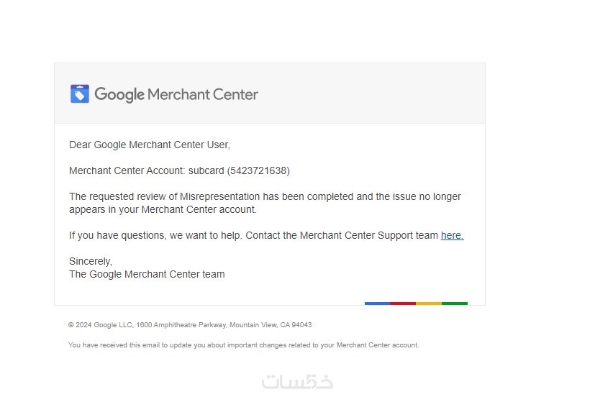Image resolution: width=595 pixels, height=397 pixels.
Task: Click the Google wordmark logo
Action: 119,94
